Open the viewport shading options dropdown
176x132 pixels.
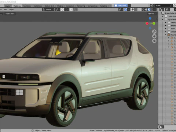155,10
